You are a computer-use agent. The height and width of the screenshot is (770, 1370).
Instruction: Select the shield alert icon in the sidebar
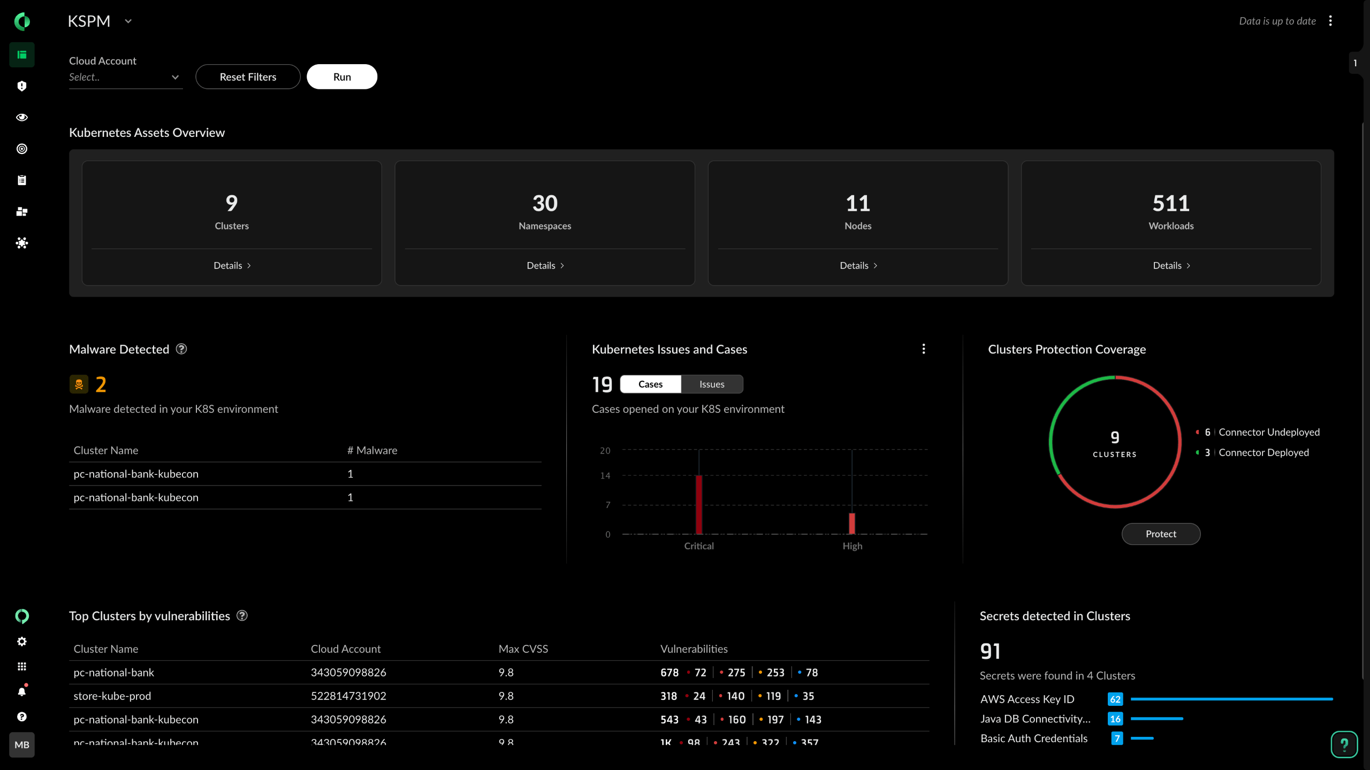(22, 86)
